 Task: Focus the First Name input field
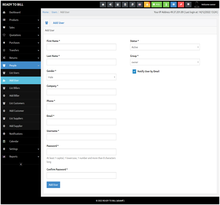coord(81,47)
